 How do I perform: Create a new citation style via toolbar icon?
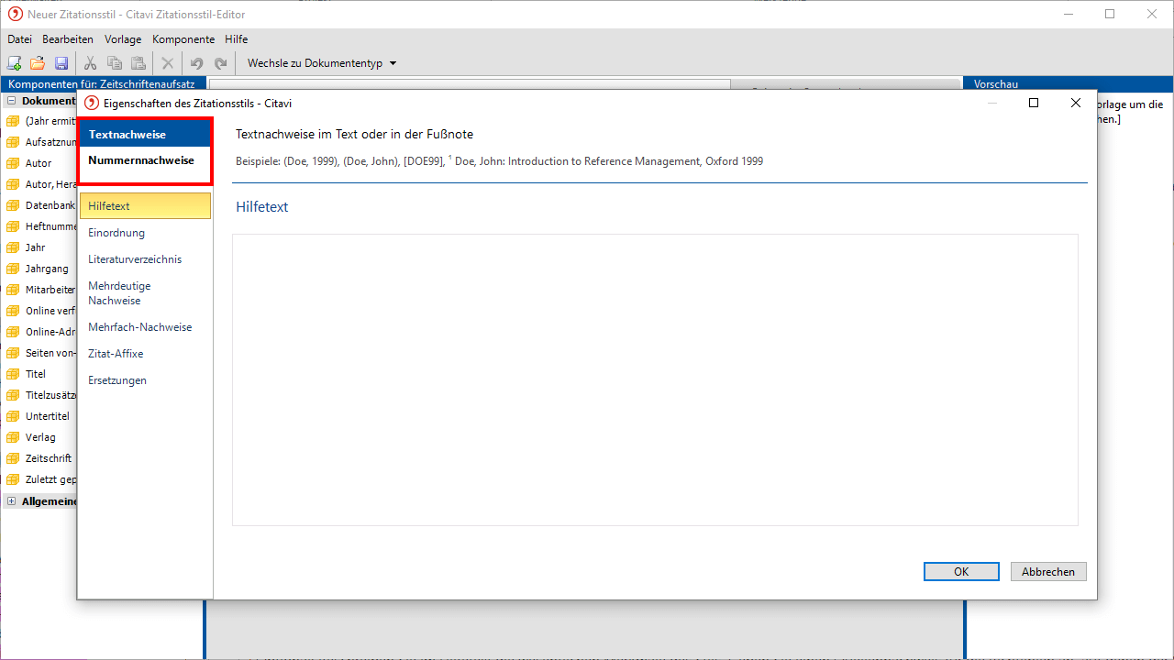coord(14,63)
